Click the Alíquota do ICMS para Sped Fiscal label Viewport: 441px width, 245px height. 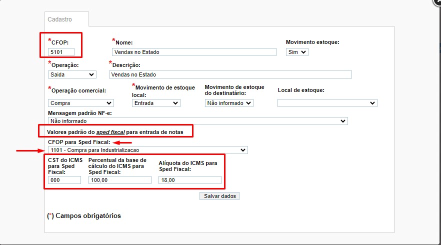tap(188, 166)
